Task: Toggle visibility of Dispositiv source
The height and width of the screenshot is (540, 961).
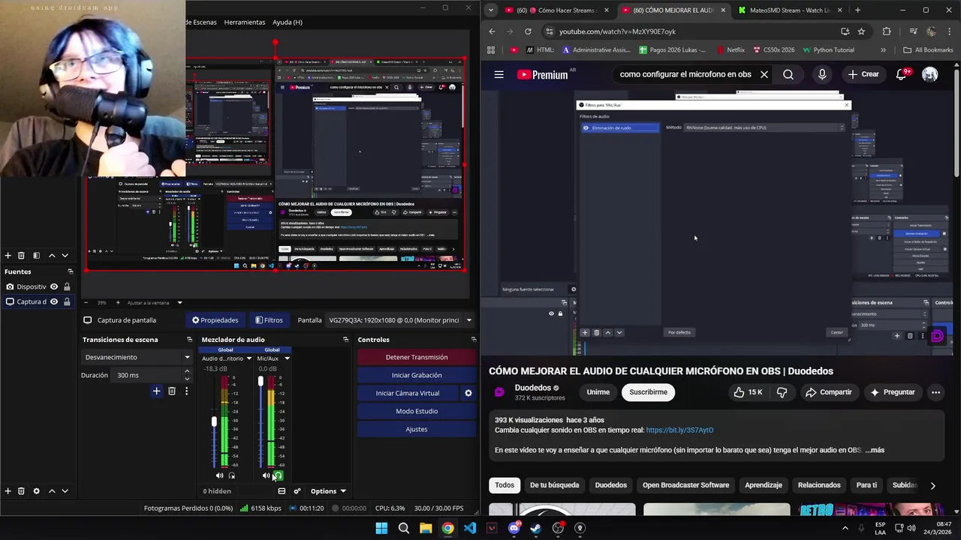Action: tap(54, 286)
